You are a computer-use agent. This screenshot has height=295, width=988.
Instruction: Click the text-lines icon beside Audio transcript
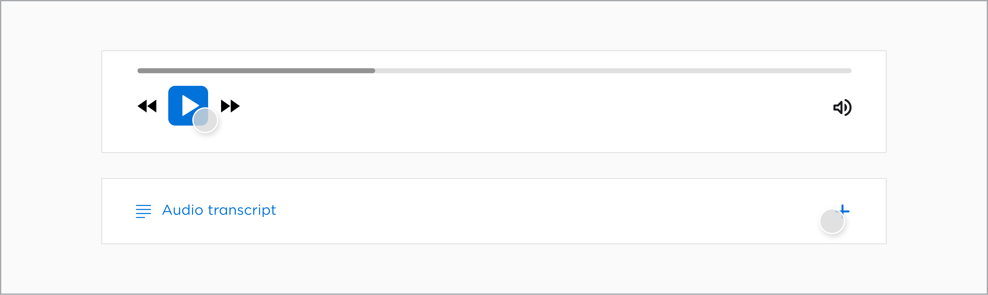coord(144,211)
